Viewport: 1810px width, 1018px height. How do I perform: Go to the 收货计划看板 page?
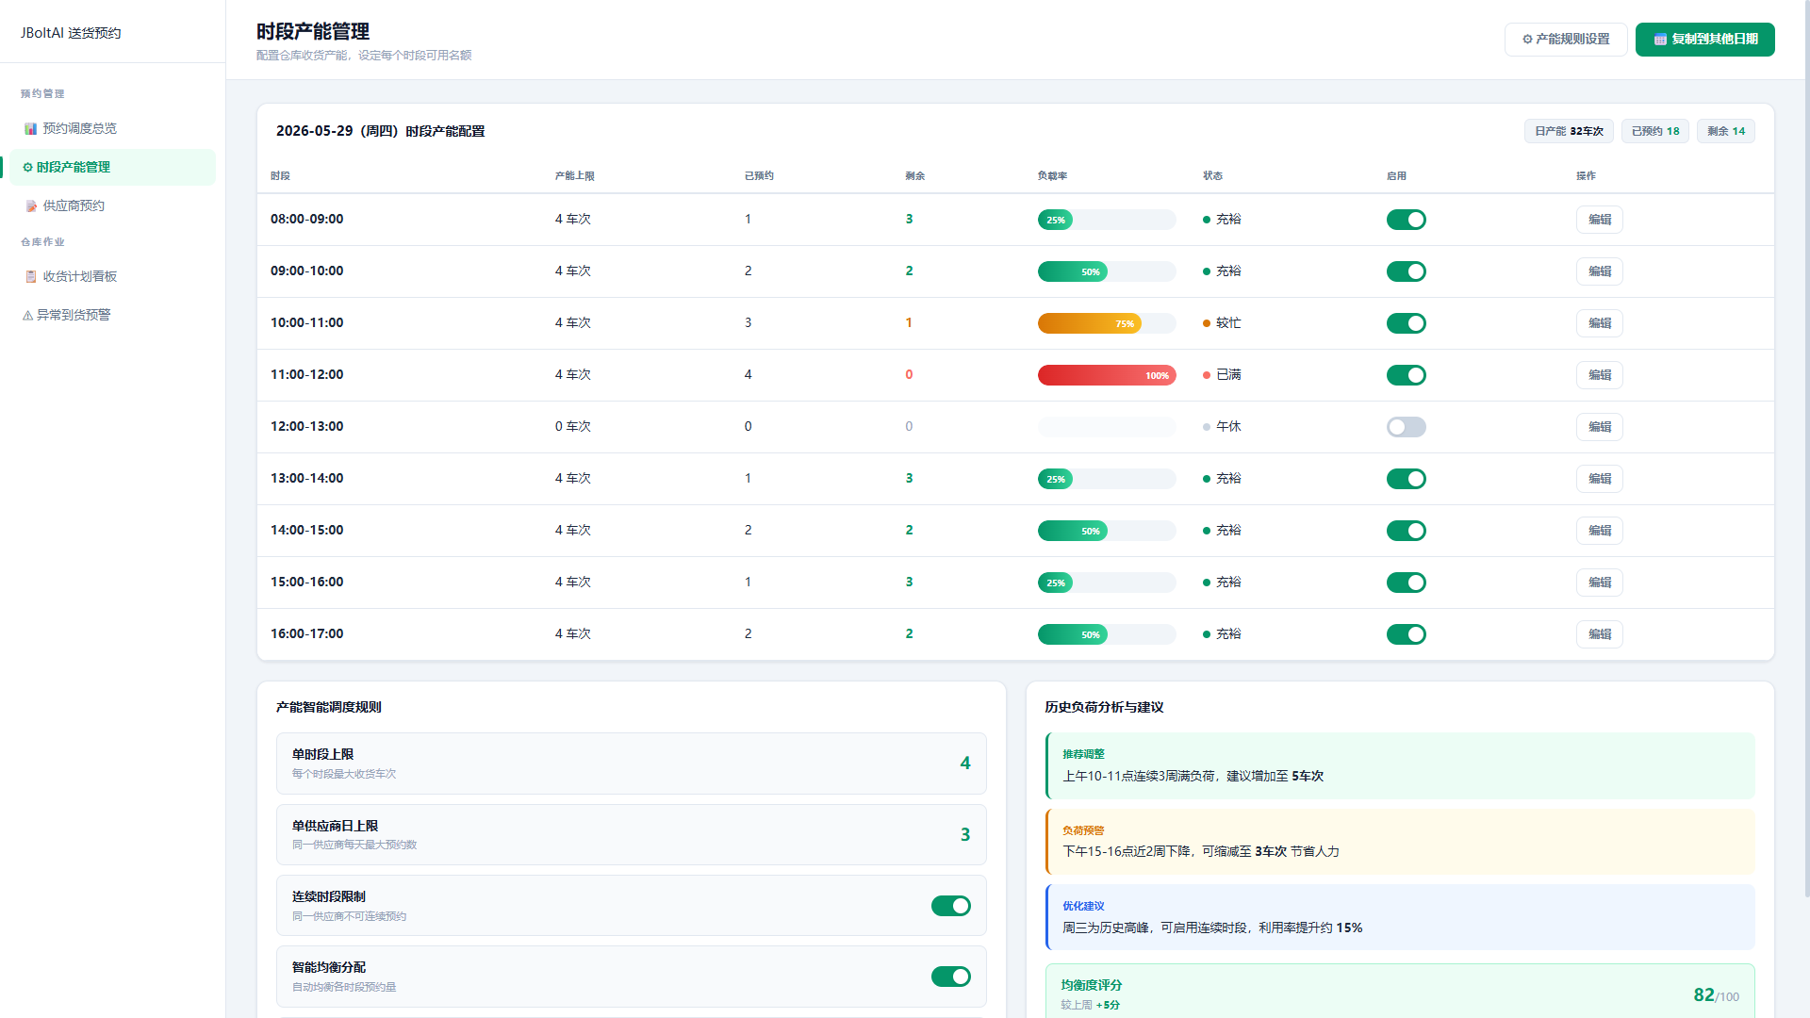tap(113, 276)
